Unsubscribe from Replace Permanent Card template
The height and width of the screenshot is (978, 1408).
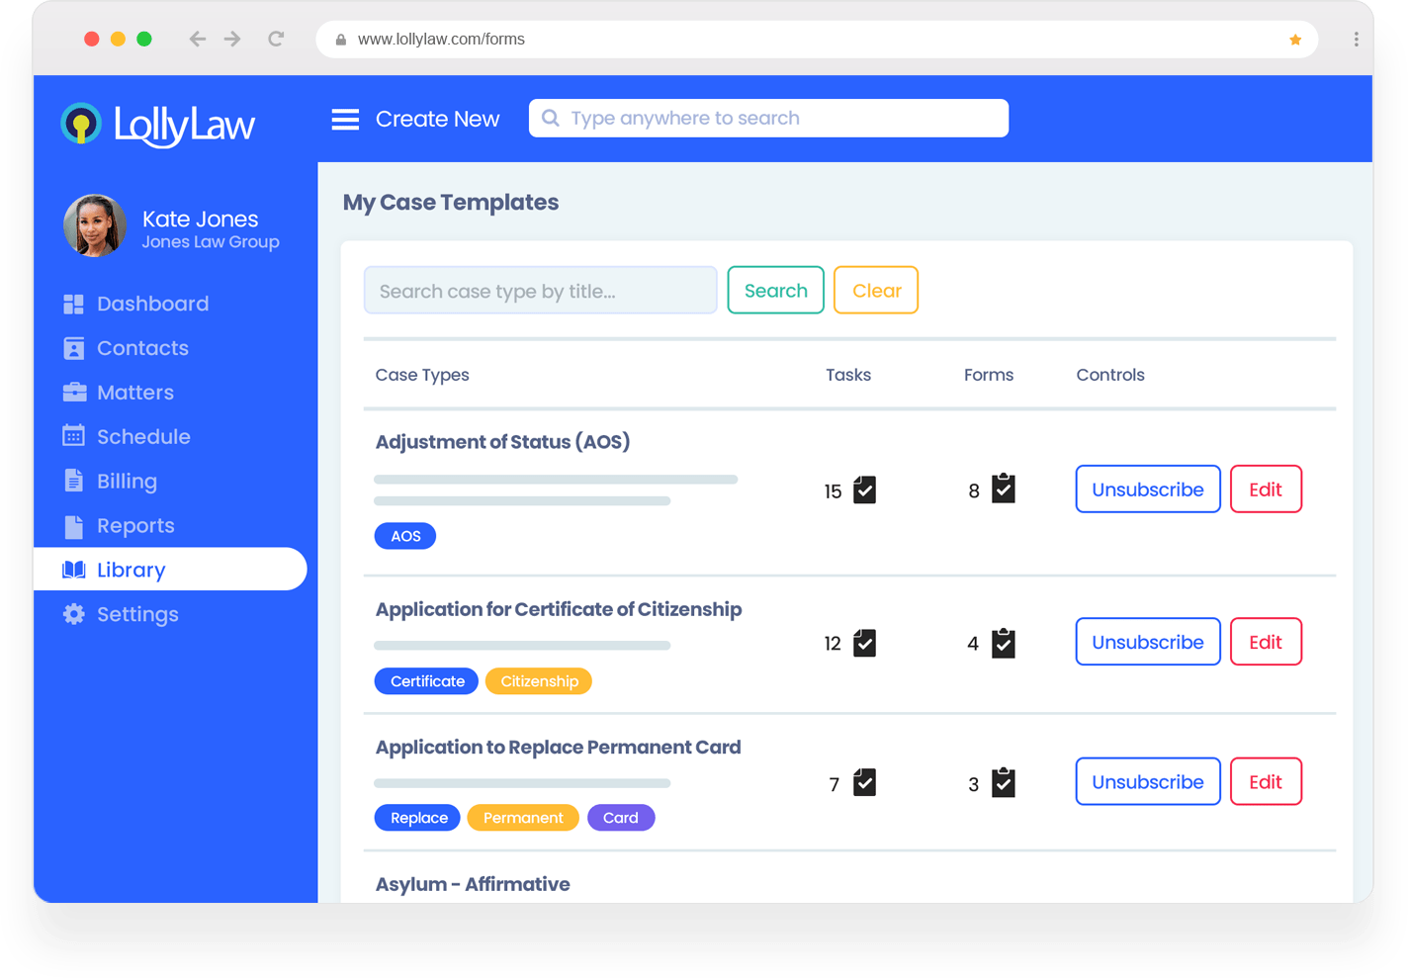coord(1148,781)
